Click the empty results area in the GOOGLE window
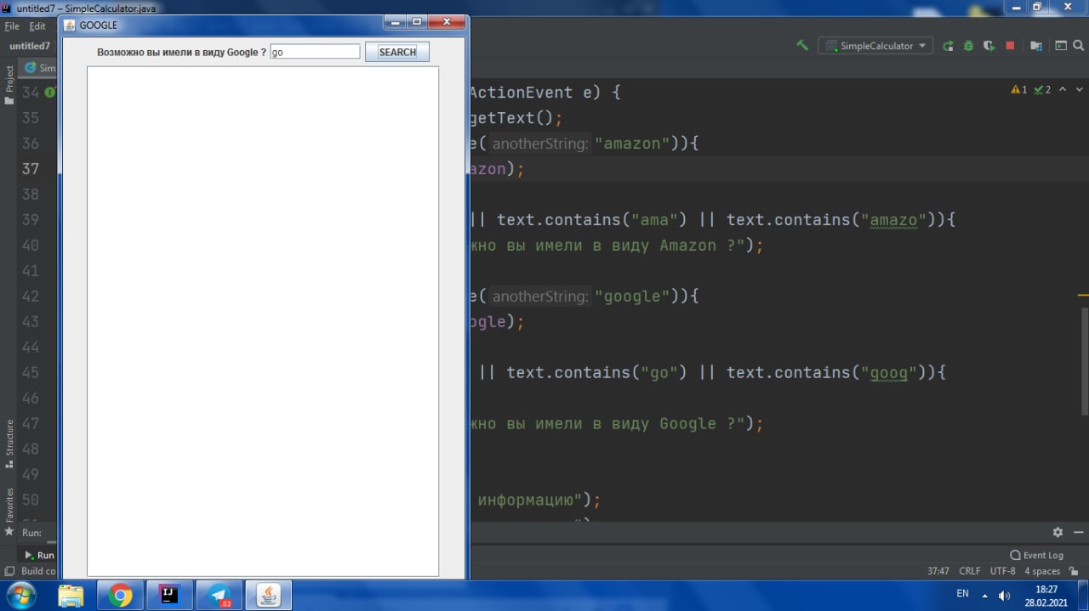Viewport: 1089px width, 611px height. (263, 321)
